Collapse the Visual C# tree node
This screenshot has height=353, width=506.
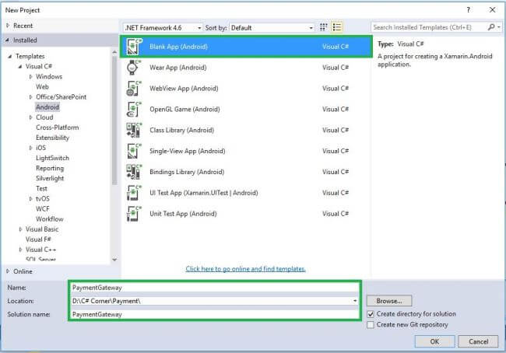point(20,66)
